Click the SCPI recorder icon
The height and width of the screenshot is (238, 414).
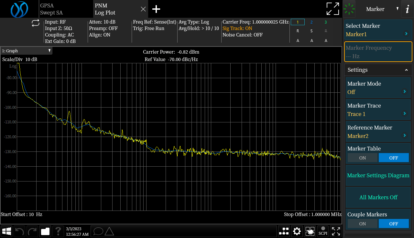[x=323, y=231]
